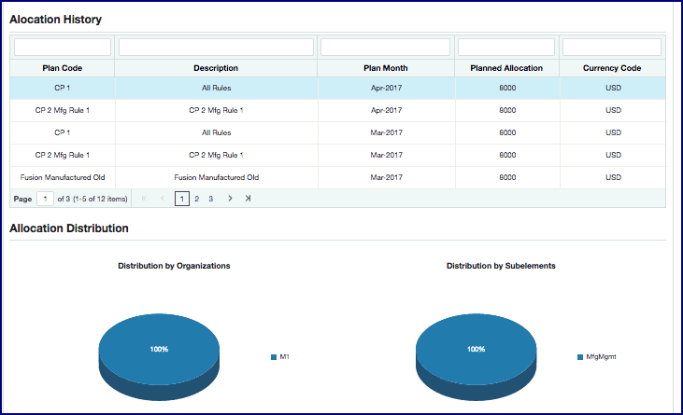This screenshot has height=415, width=683.
Task: Sort by Plan Month column header
Action: 386,68
